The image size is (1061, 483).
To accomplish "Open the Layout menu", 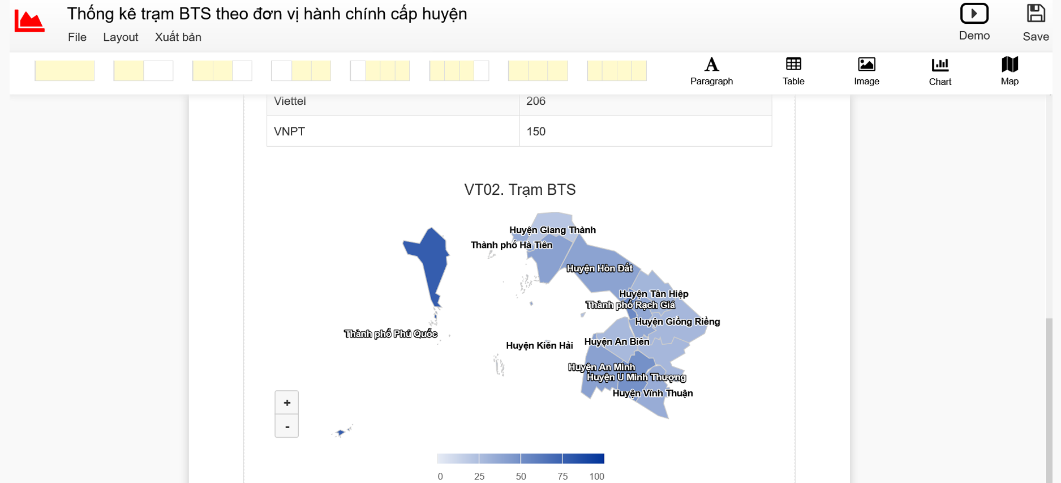I will pyautogui.click(x=121, y=37).
